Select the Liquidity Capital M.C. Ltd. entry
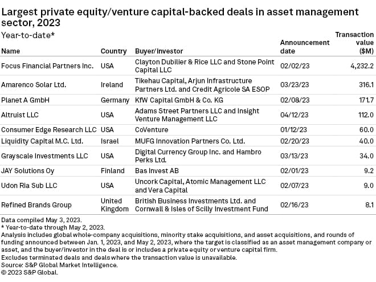This screenshot has width=376, height=282. click(x=43, y=141)
